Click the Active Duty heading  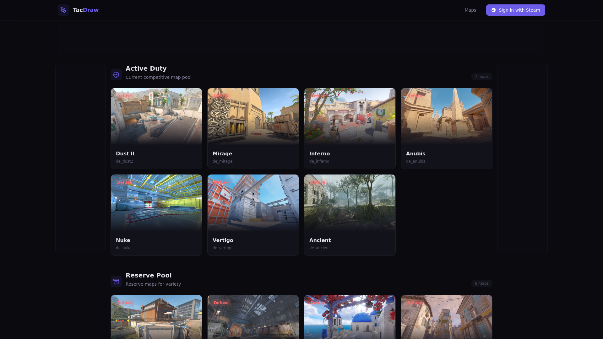(x=146, y=68)
